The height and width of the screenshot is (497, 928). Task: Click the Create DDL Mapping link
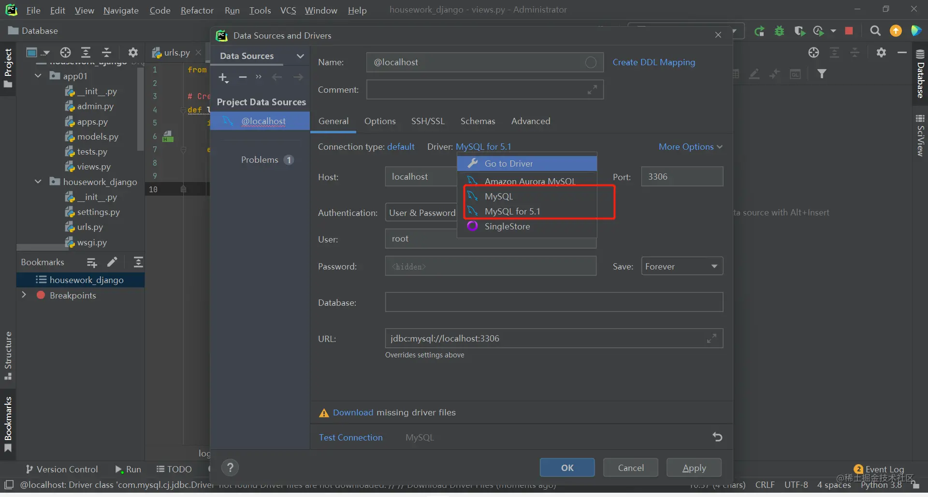click(653, 62)
